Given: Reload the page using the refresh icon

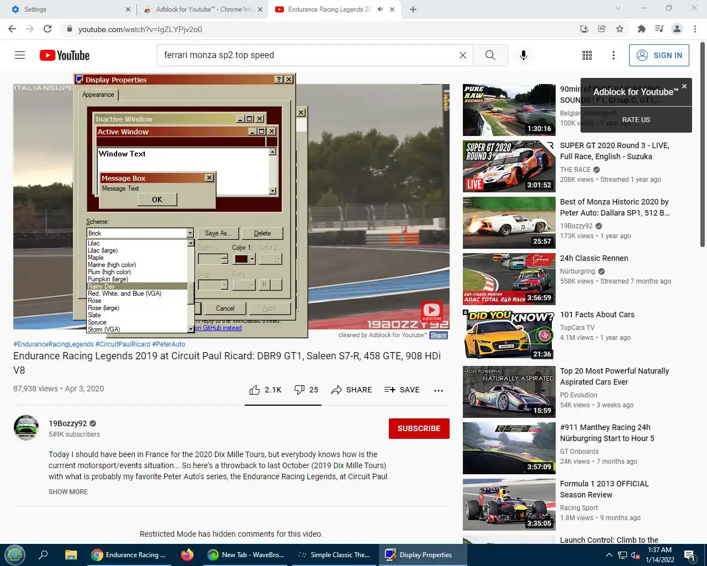Looking at the screenshot, I should point(48,29).
